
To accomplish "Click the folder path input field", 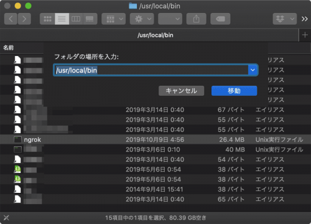I will click(151, 70).
